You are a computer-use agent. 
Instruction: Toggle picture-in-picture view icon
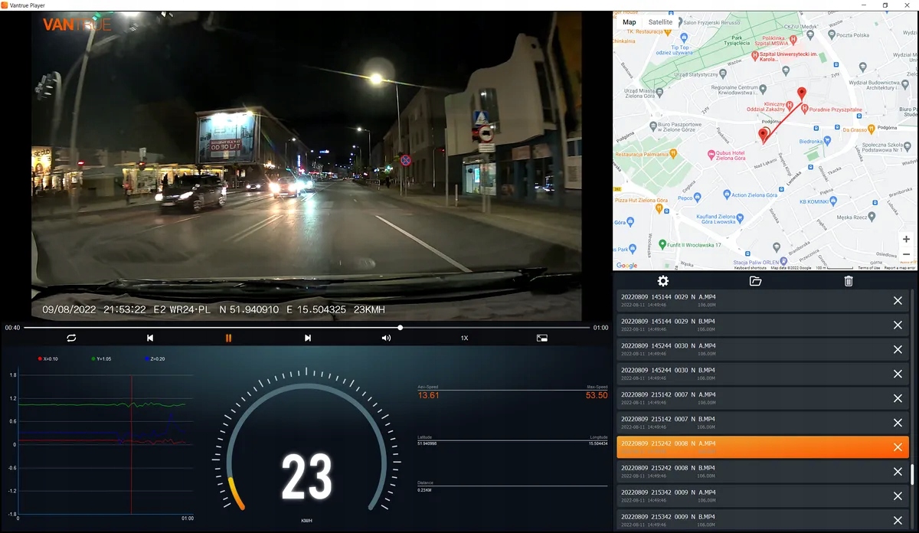[x=542, y=338]
